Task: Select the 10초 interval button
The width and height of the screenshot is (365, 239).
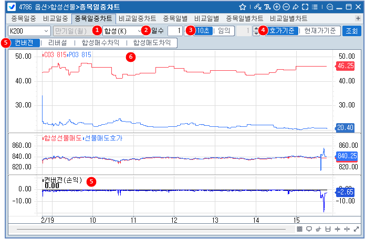Action: 203,31
